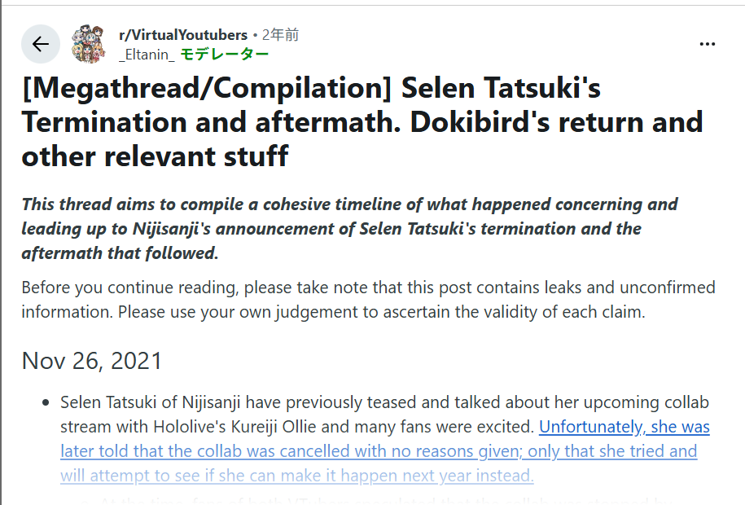The image size is (745, 505).
Task: Click the green モデレーター moderator label
Action: point(224,55)
